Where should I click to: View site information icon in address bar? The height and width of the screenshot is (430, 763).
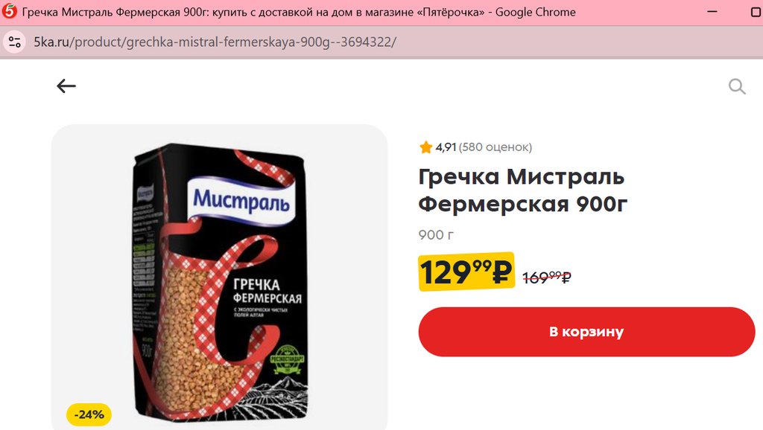pyautogui.click(x=15, y=42)
